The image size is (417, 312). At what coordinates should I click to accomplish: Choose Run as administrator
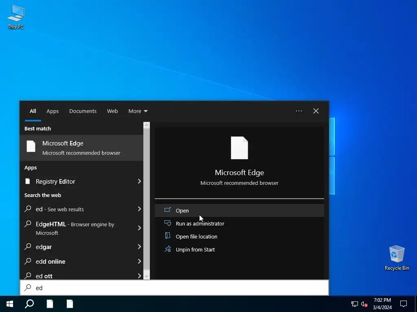coord(239,223)
